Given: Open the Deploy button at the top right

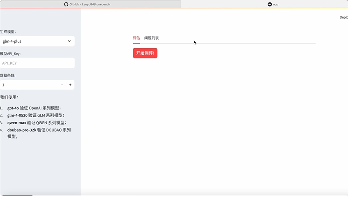Looking at the screenshot, I should tap(344, 17).
